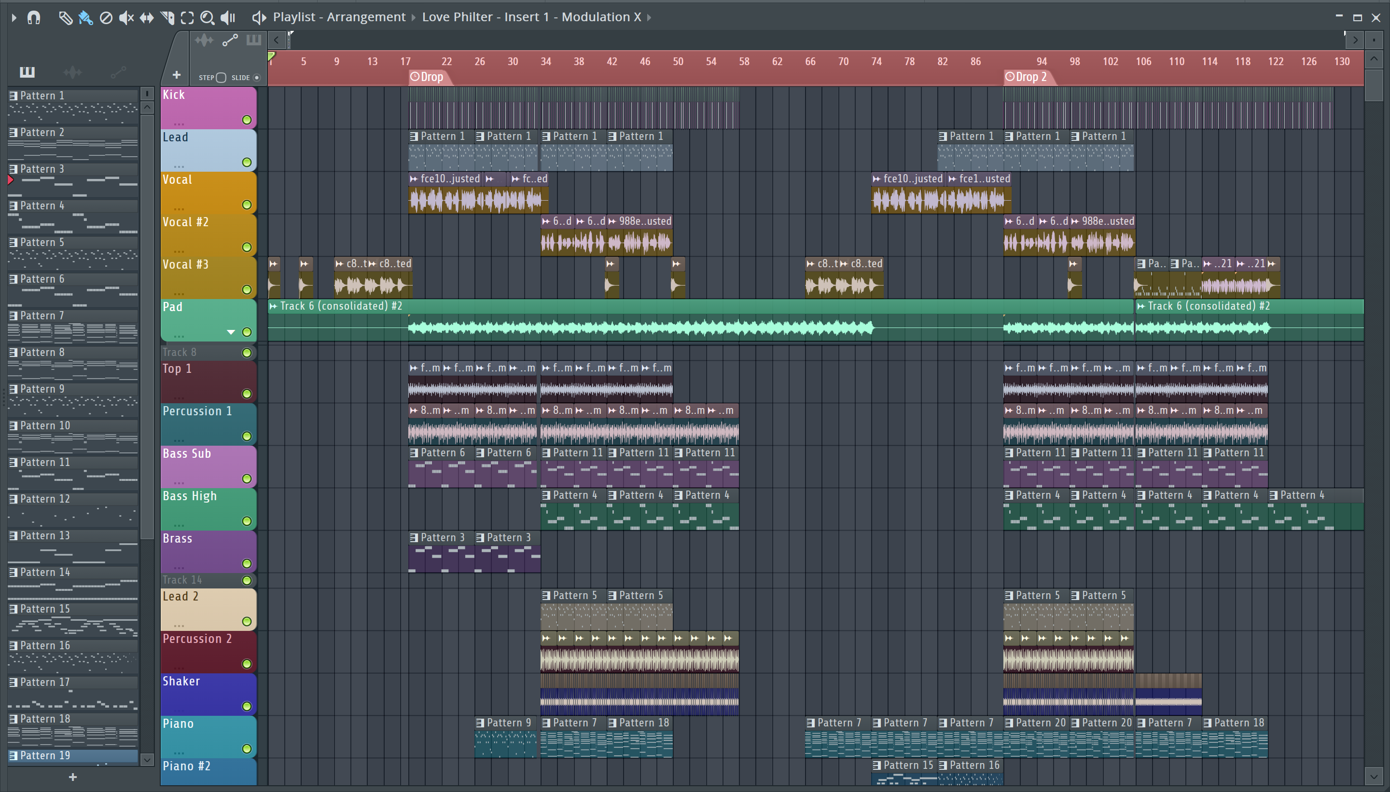Click the timeline scroll left arrow
Viewport: 1390px width, 792px height.
[x=277, y=40]
